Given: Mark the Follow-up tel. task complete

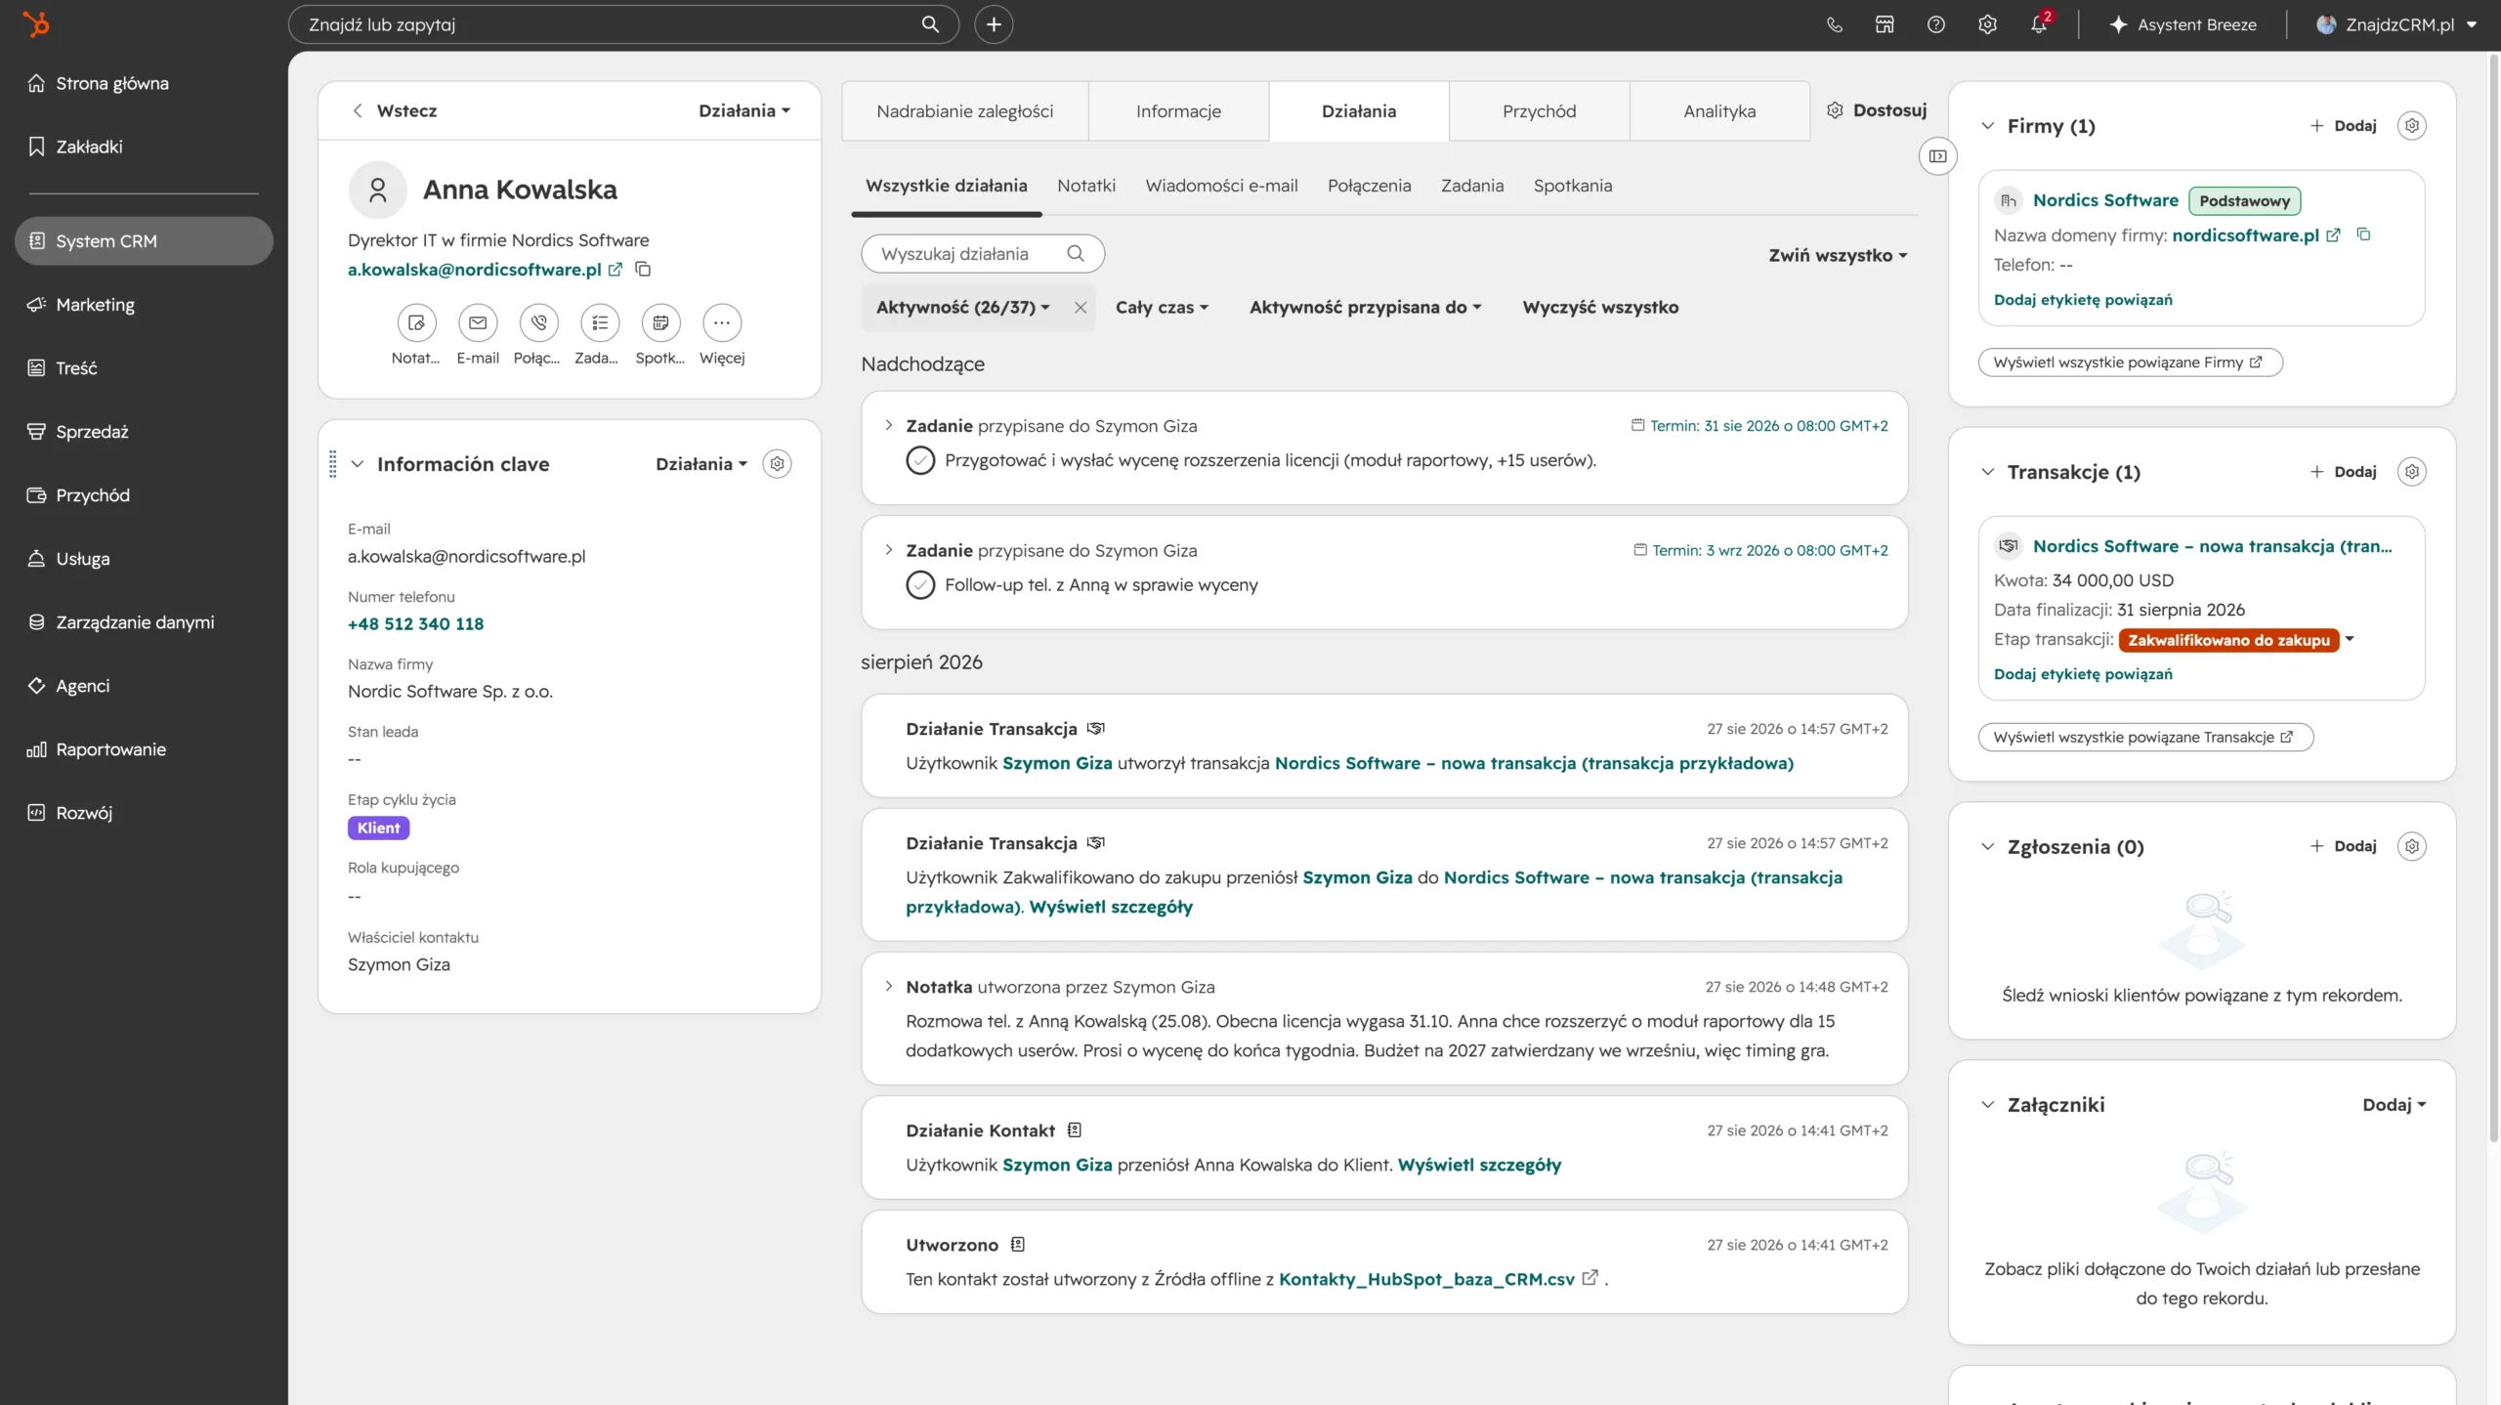Looking at the screenshot, I should click(x=920, y=585).
